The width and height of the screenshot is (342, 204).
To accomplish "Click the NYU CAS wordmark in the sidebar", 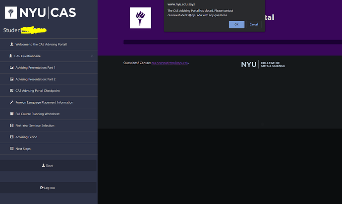I will click(48, 13).
